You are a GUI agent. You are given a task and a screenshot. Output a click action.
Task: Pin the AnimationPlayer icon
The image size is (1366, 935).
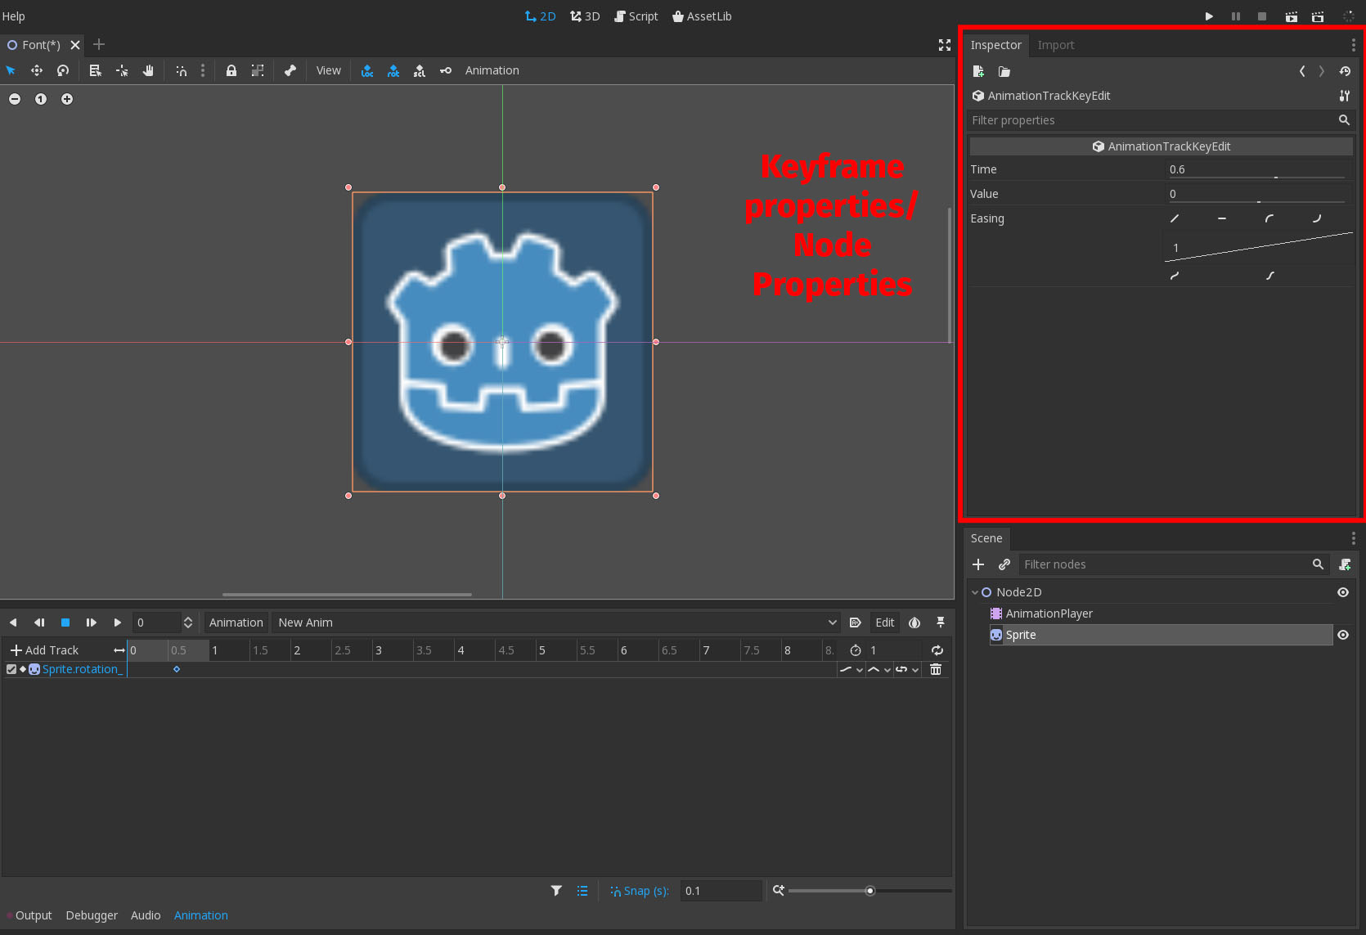(941, 623)
